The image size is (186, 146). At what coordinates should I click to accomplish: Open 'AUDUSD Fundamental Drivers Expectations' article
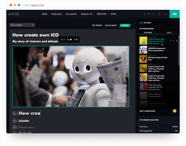[x=156, y=49]
